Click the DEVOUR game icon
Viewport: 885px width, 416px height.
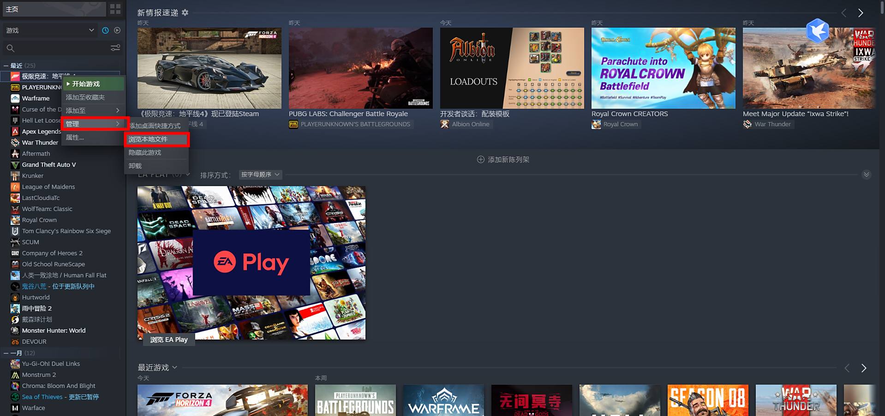pyautogui.click(x=15, y=341)
